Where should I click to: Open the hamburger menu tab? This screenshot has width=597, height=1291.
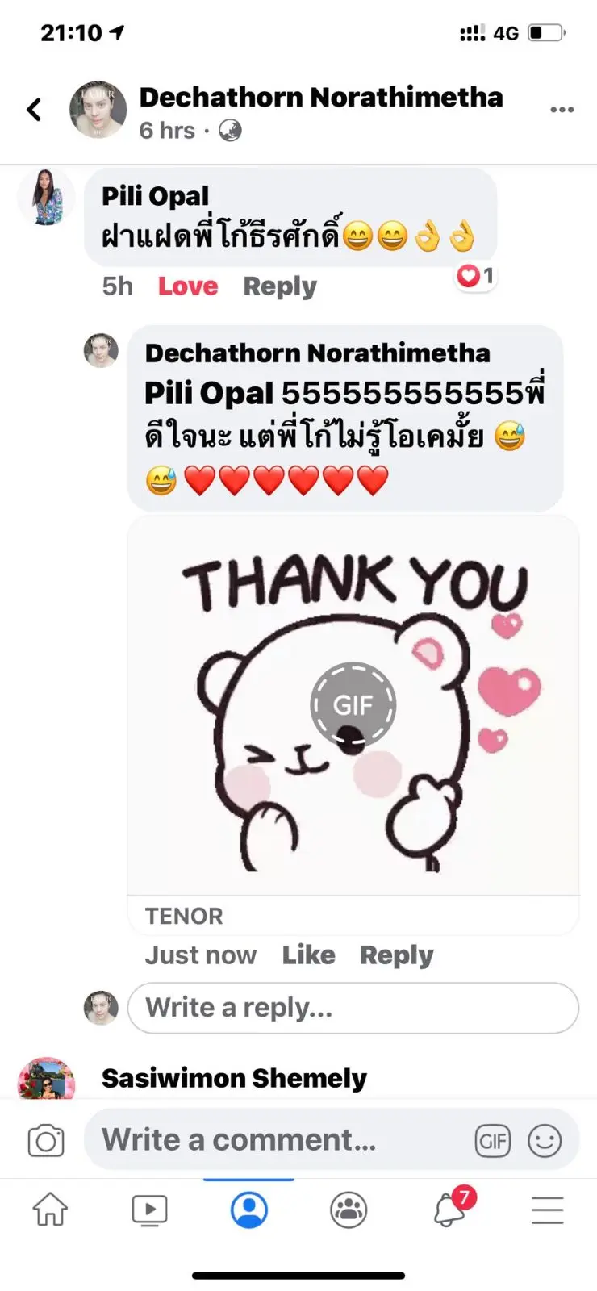548,1210
